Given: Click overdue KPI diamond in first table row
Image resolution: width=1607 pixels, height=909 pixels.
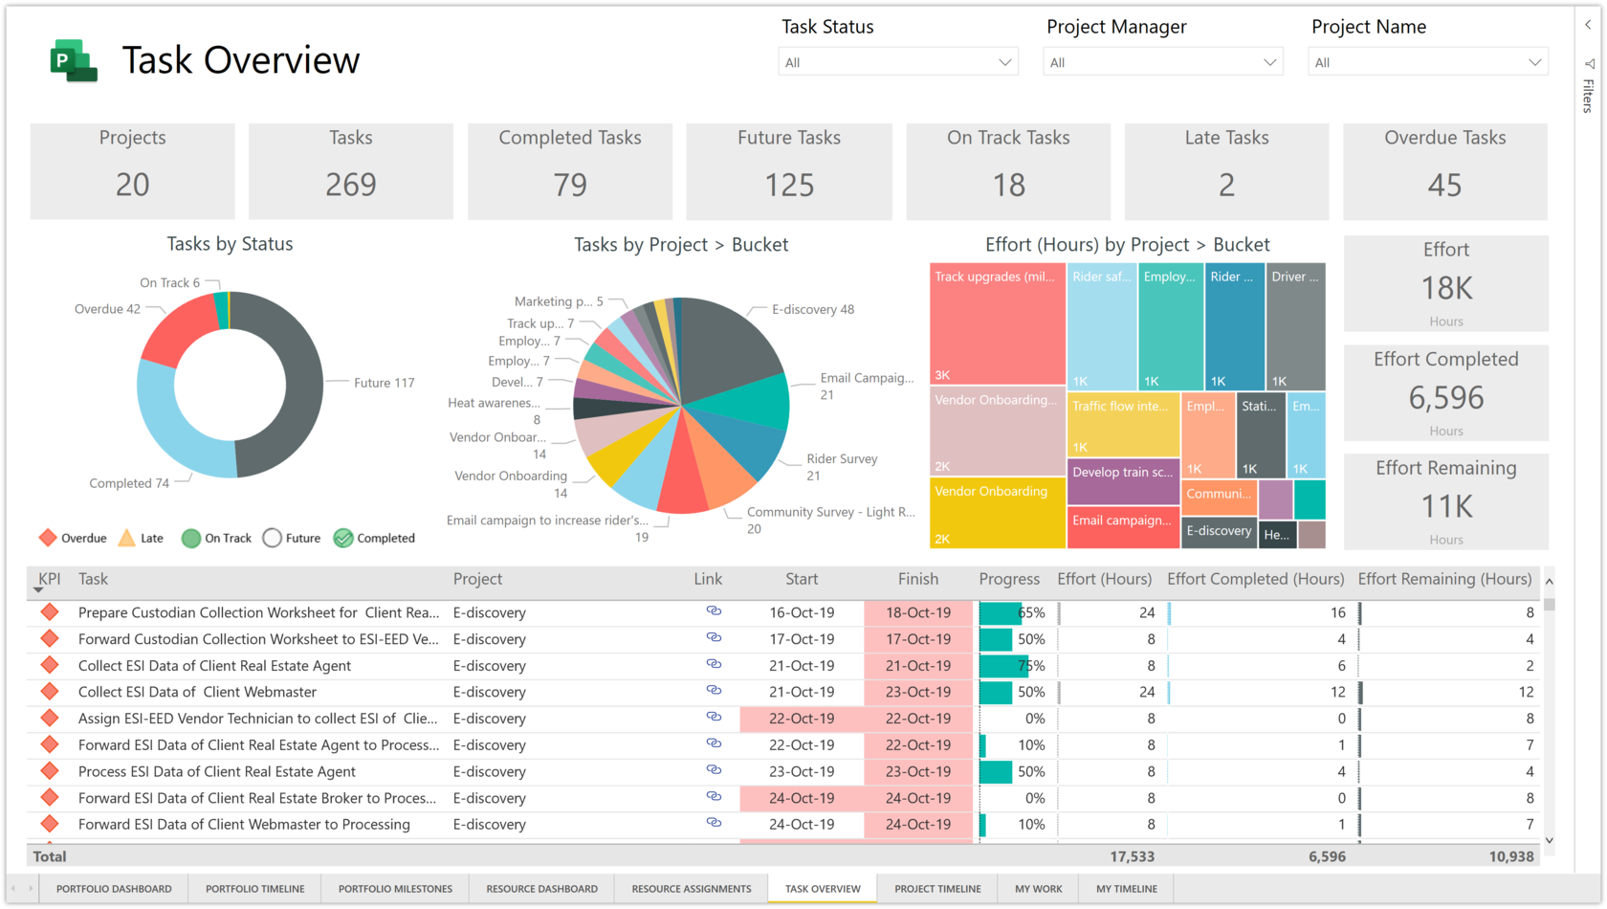Looking at the screenshot, I should click(x=50, y=612).
